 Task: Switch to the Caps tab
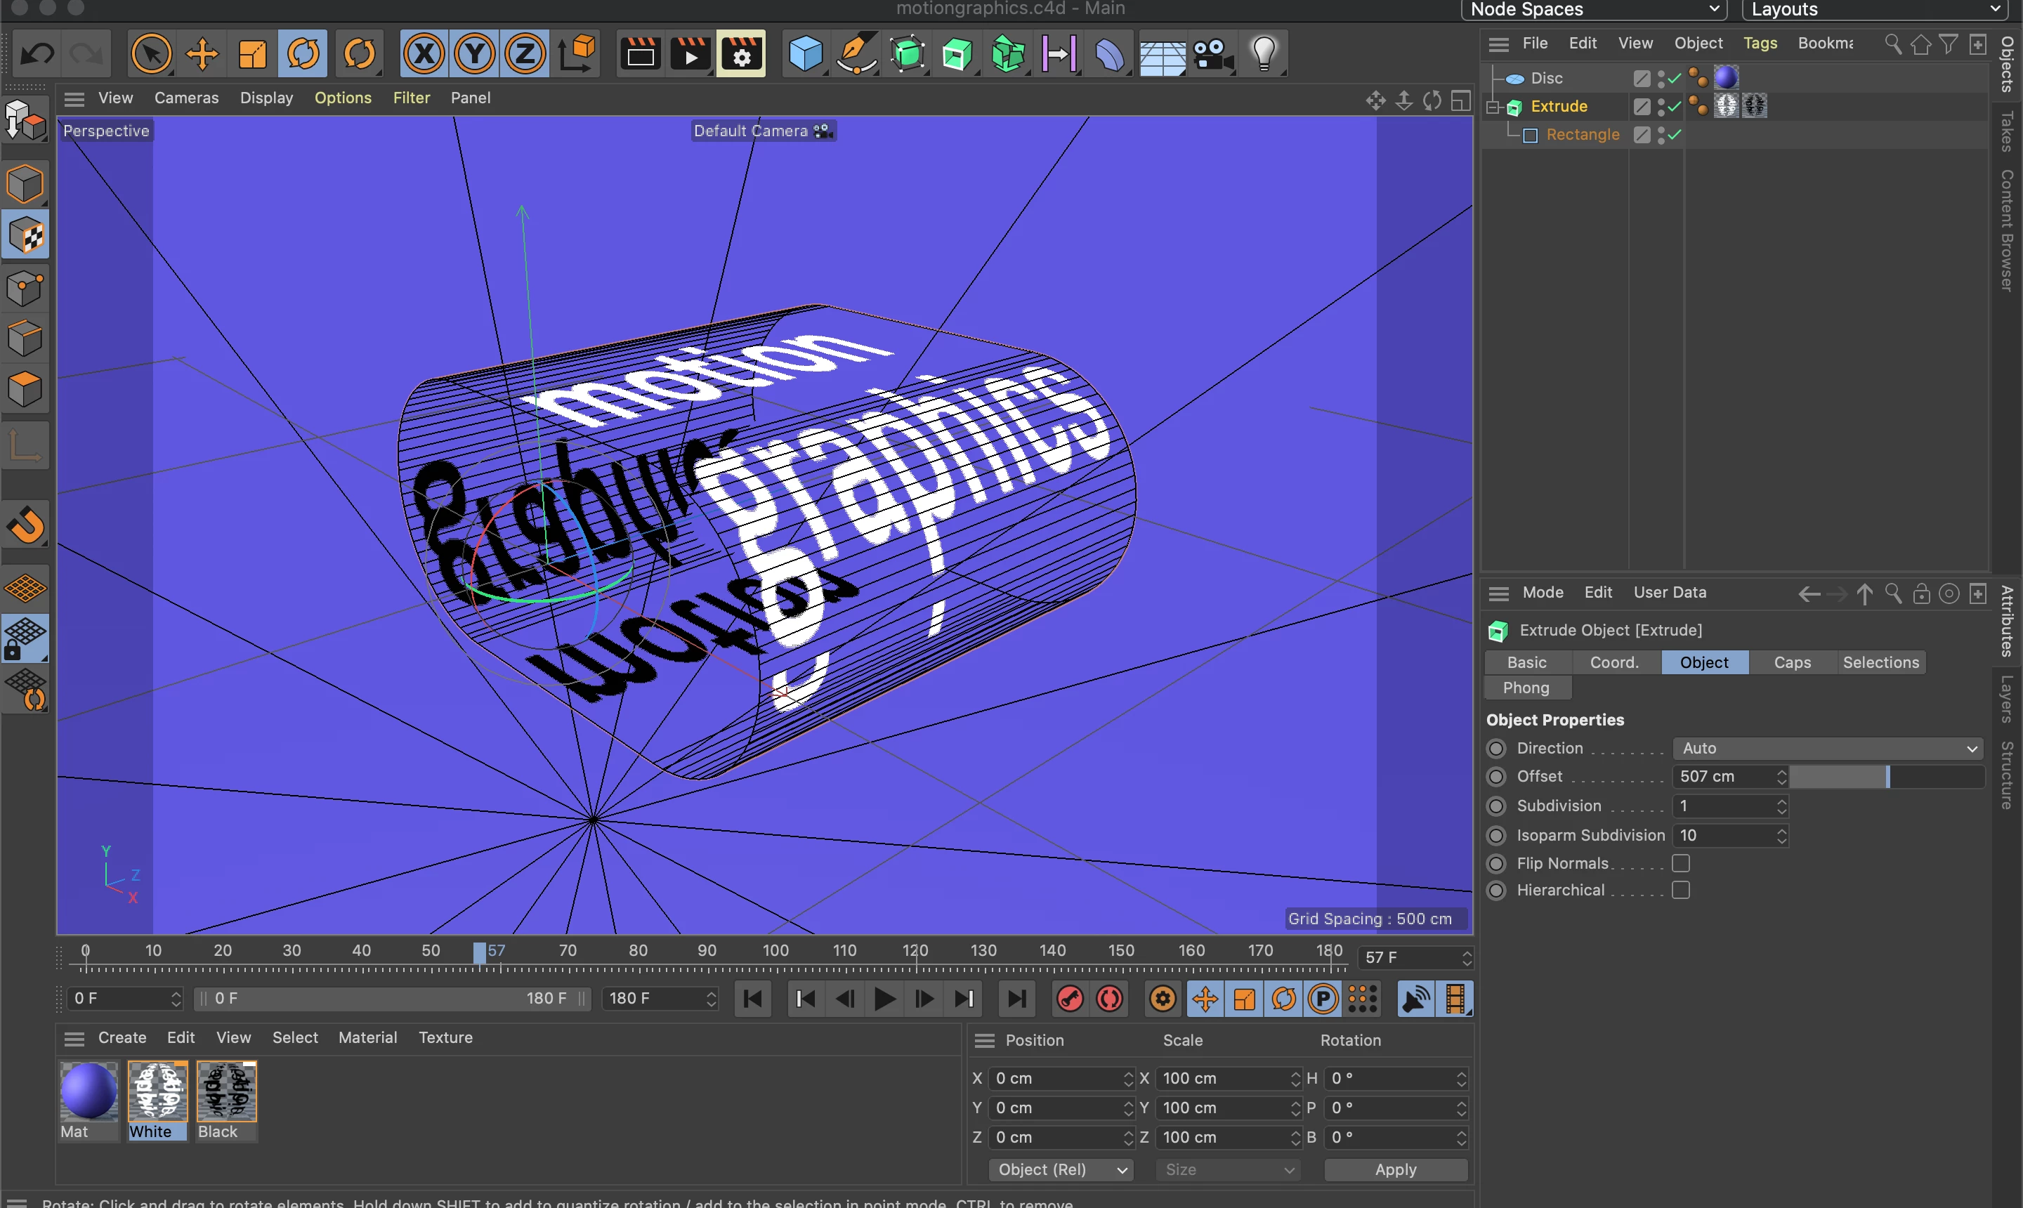1792,662
